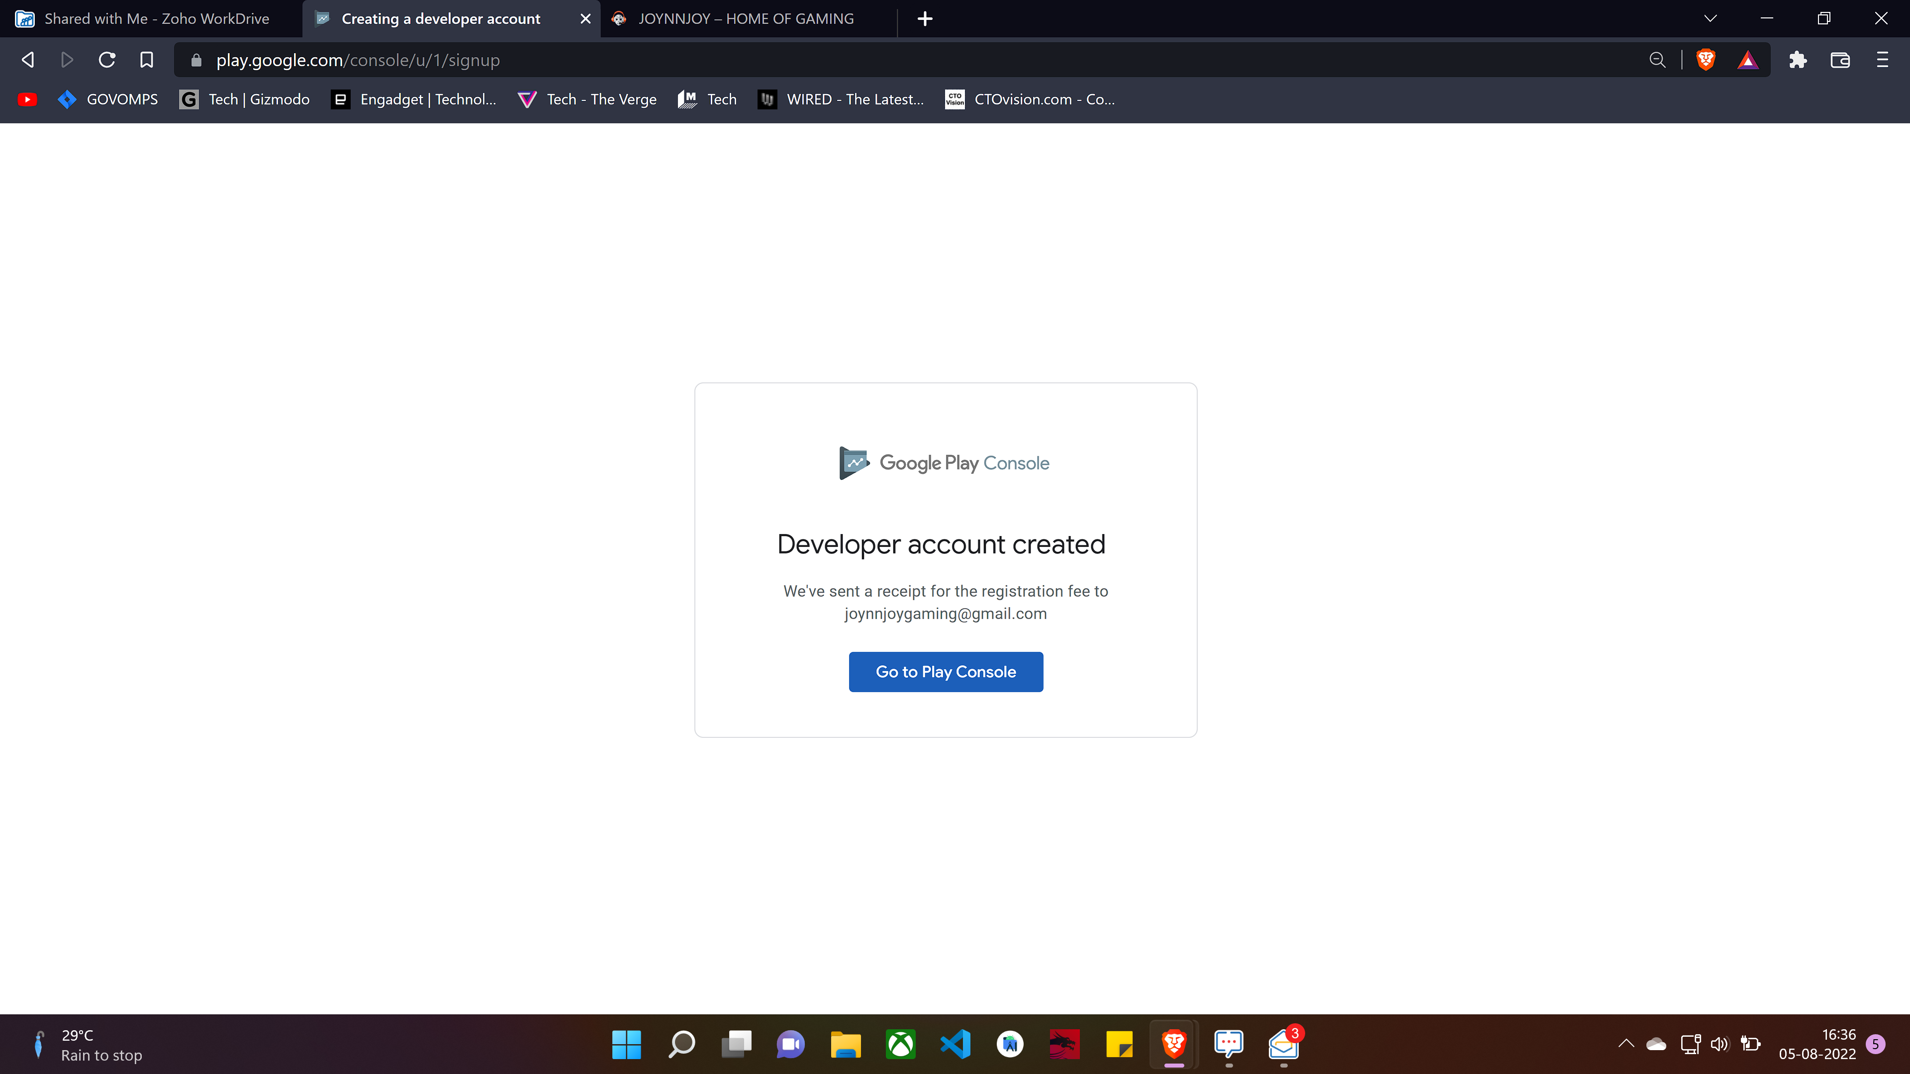Open weather widget 29°C Rain to stop
This screenshot has width=1910, height=1074.
pyautogui.click(x=87, y=1044)
